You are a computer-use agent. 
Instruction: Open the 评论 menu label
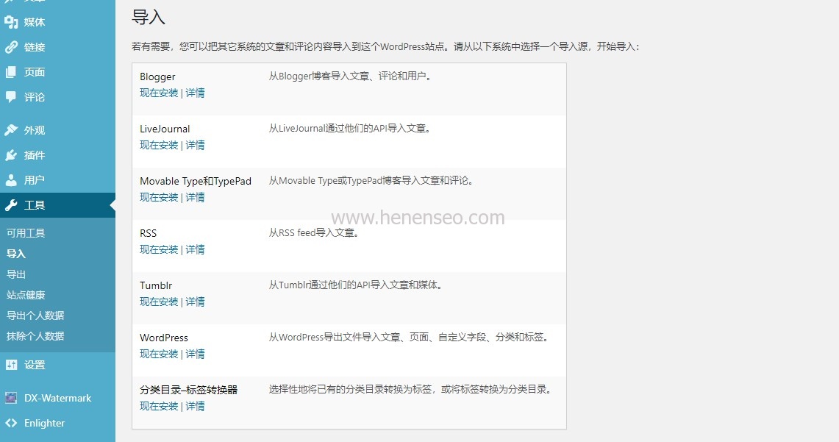click(35, 97)
